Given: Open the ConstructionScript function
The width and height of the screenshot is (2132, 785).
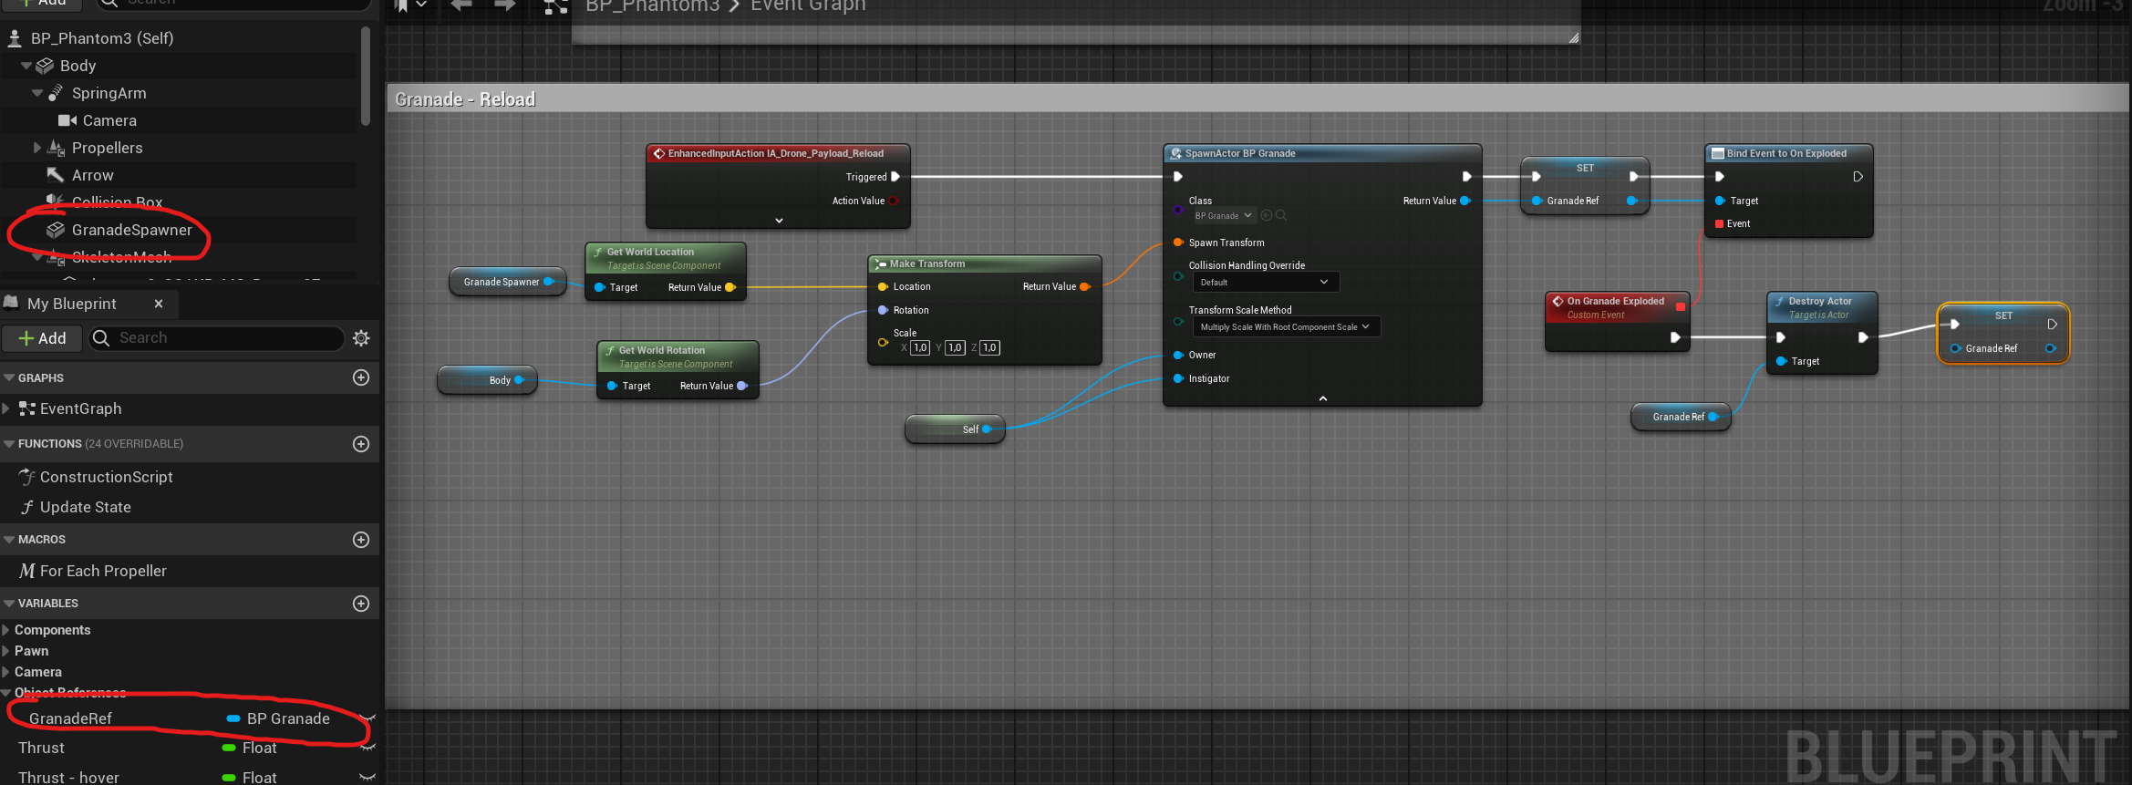Looking at the screenshot, I should (106, 477).
